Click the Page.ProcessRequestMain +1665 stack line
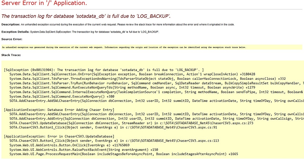This screenshot has width=304, height=161. [124, 154]
